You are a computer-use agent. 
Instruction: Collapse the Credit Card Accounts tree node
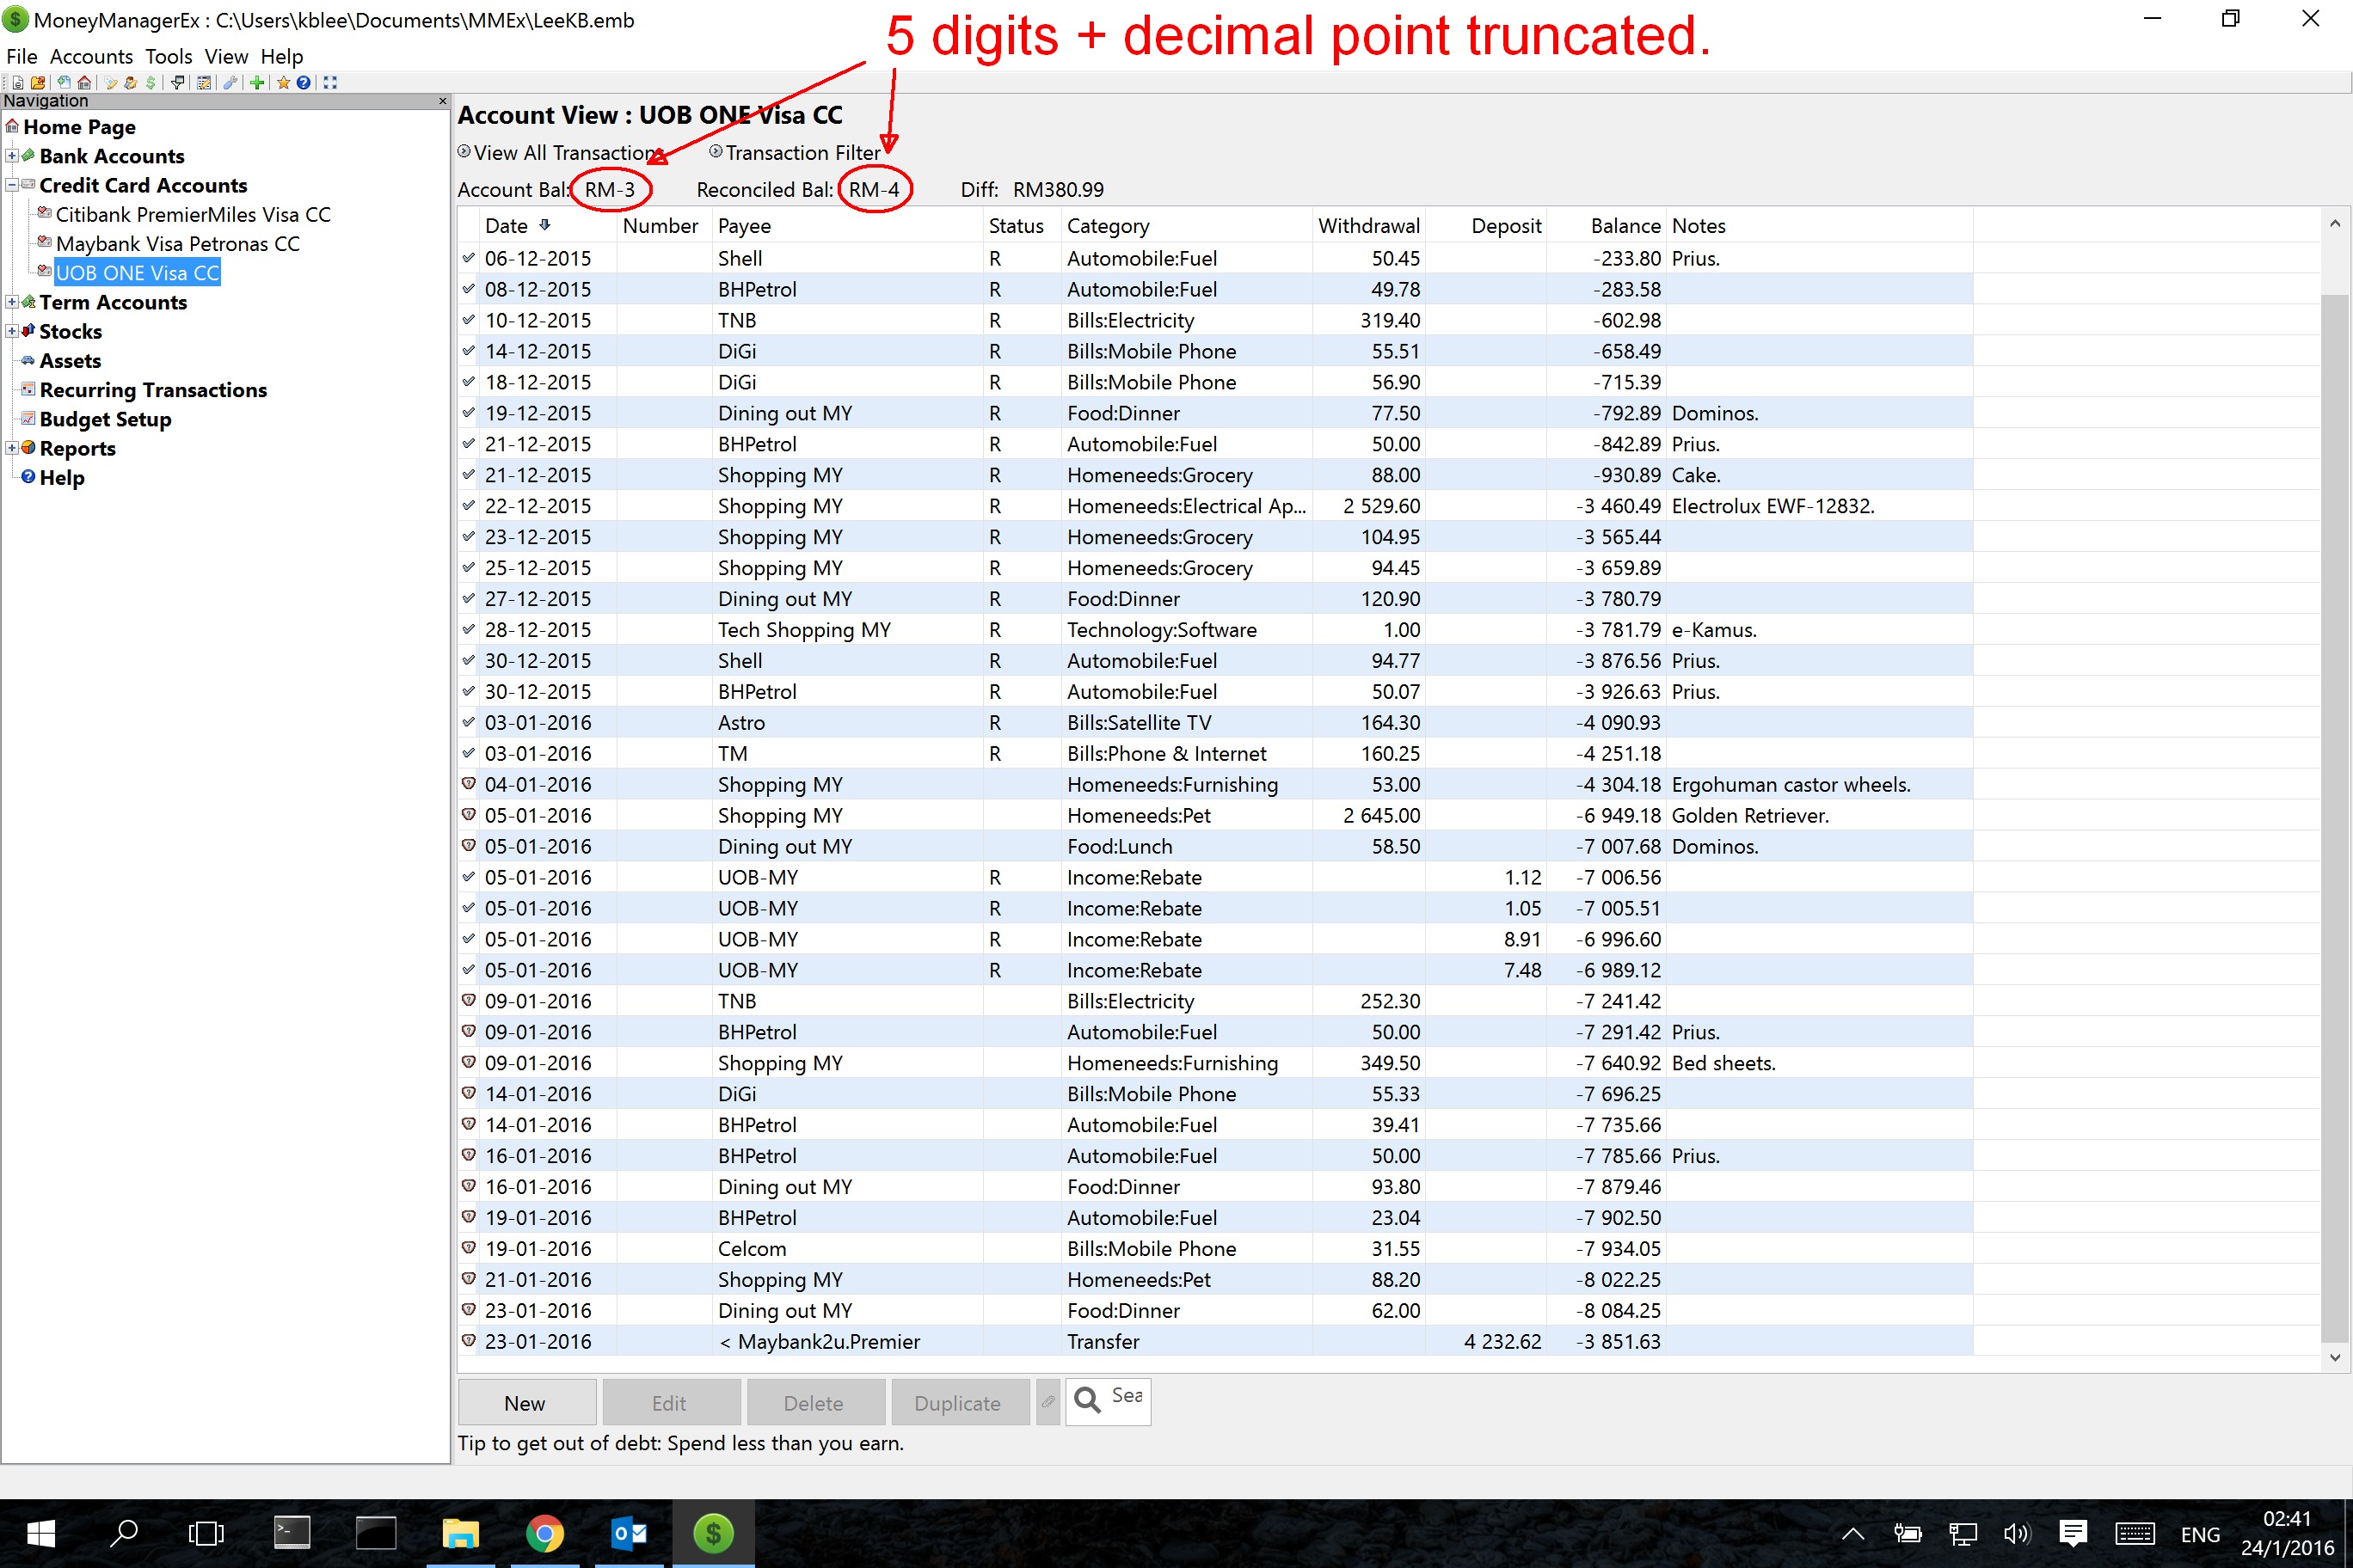[12, 185]
